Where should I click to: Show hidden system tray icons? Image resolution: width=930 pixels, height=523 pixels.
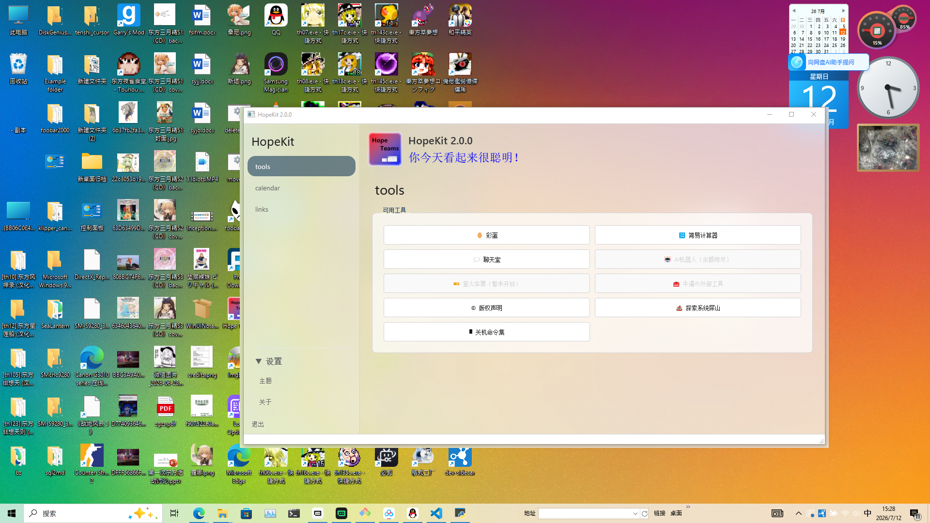(x=798, y=513)
